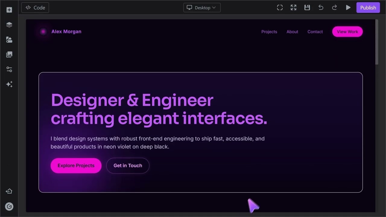The width and height of the screenshot is (386, 217).
Task: Select the Projects navigation link
Action: coord(269,32)
